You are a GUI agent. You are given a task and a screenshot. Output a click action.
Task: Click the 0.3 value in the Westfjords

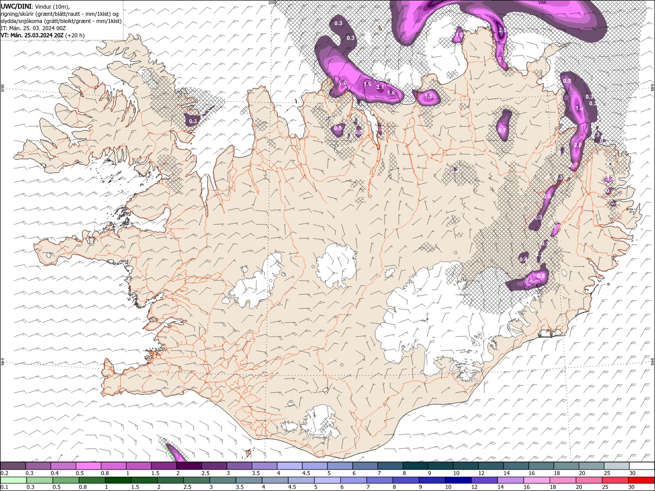pos(192,121)
